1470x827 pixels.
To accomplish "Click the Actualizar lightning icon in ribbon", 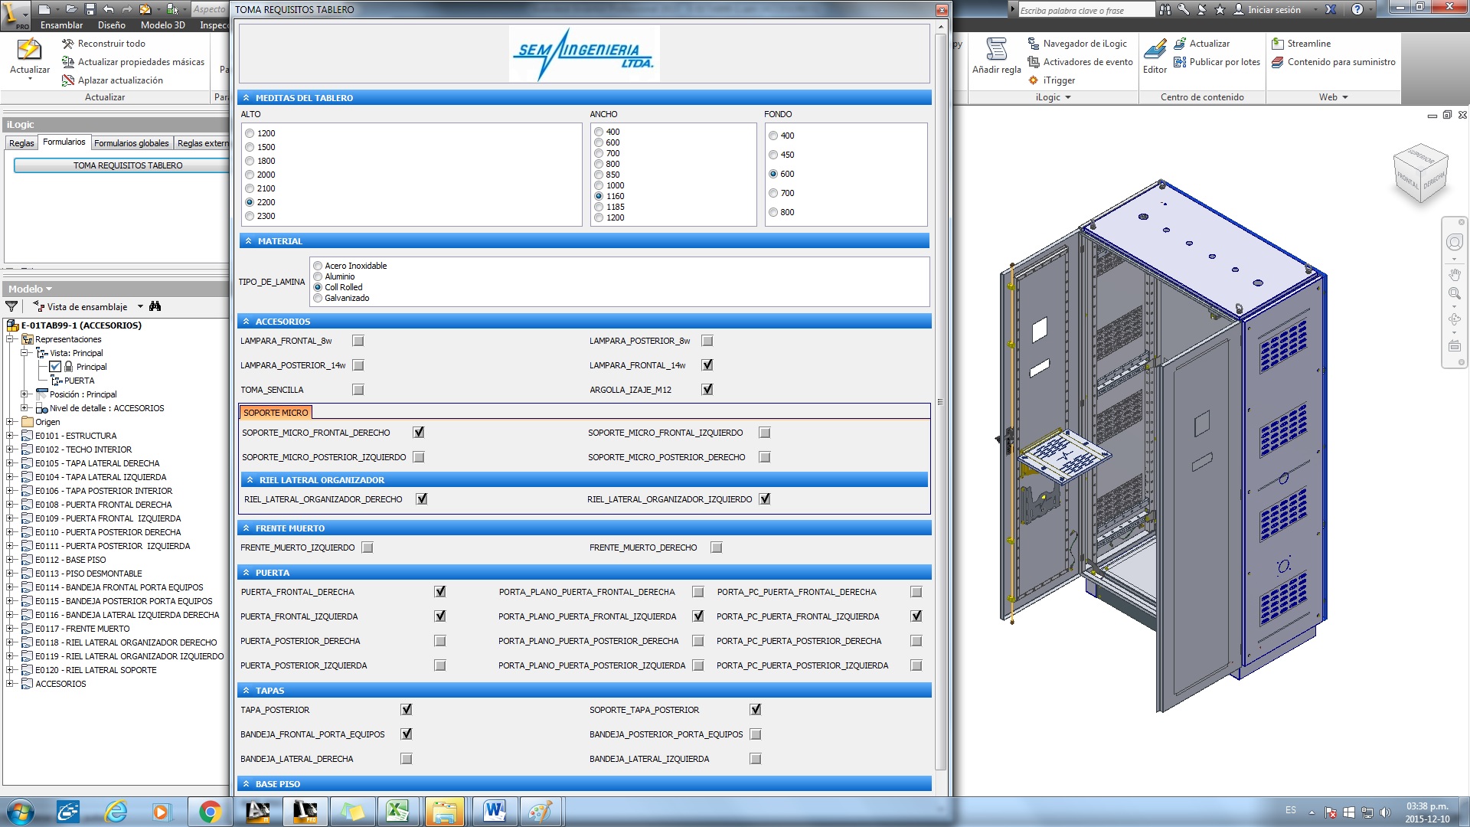I will tap(29, 49).
